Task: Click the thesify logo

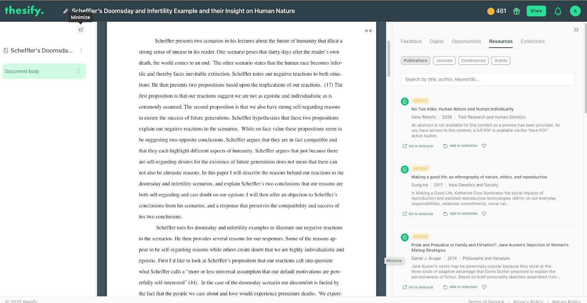Action: (24, 11)
